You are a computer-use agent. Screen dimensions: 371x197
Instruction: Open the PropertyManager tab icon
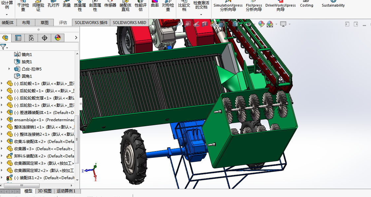pyautogui.click(x=18, y=38)
